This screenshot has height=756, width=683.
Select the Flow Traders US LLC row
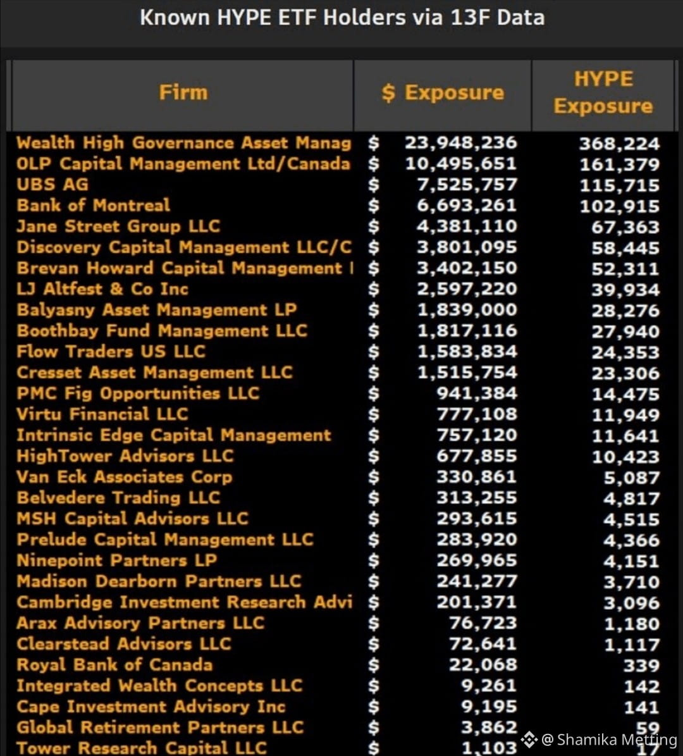tap(341, 352)
